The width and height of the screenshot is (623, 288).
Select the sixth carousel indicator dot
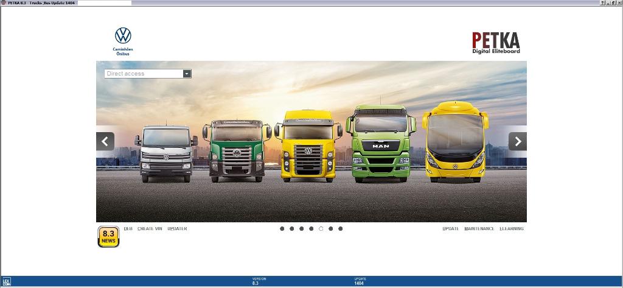click(x=330, y=229)
